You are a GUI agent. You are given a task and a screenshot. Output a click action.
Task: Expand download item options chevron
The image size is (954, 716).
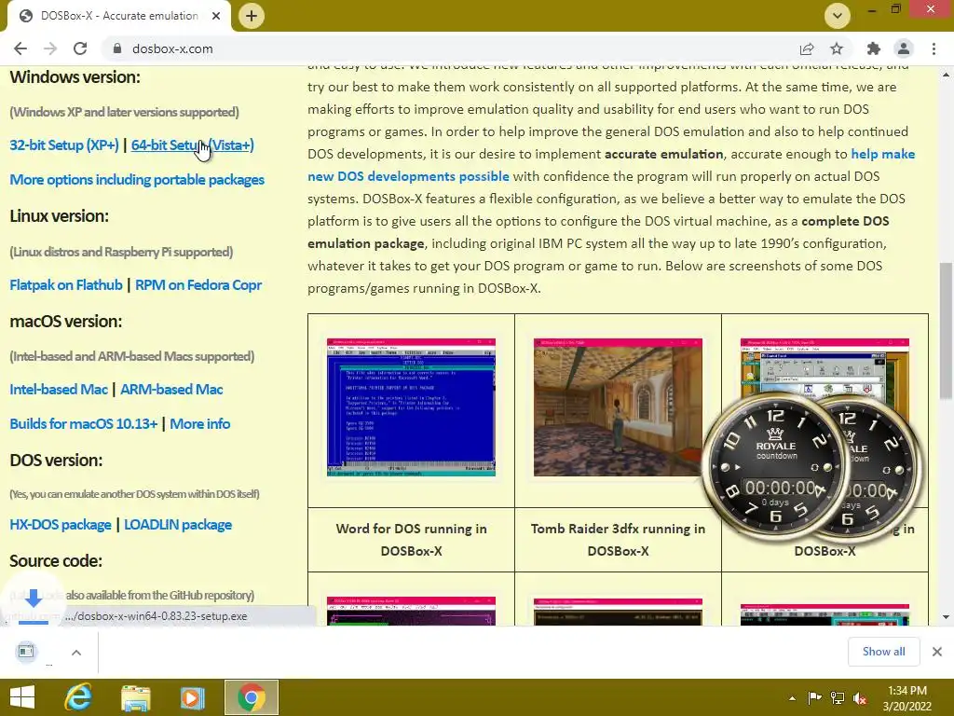pos(76,653)
